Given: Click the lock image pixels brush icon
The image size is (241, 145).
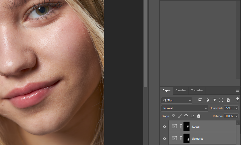Looking at the screenshot, I should tap(180, 116).
